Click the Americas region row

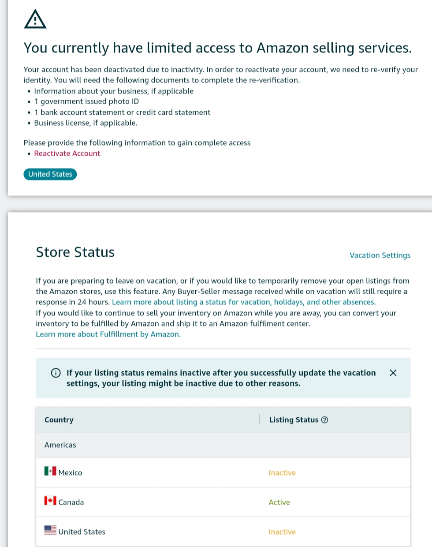pyautogui.click(x=223, y=445)
